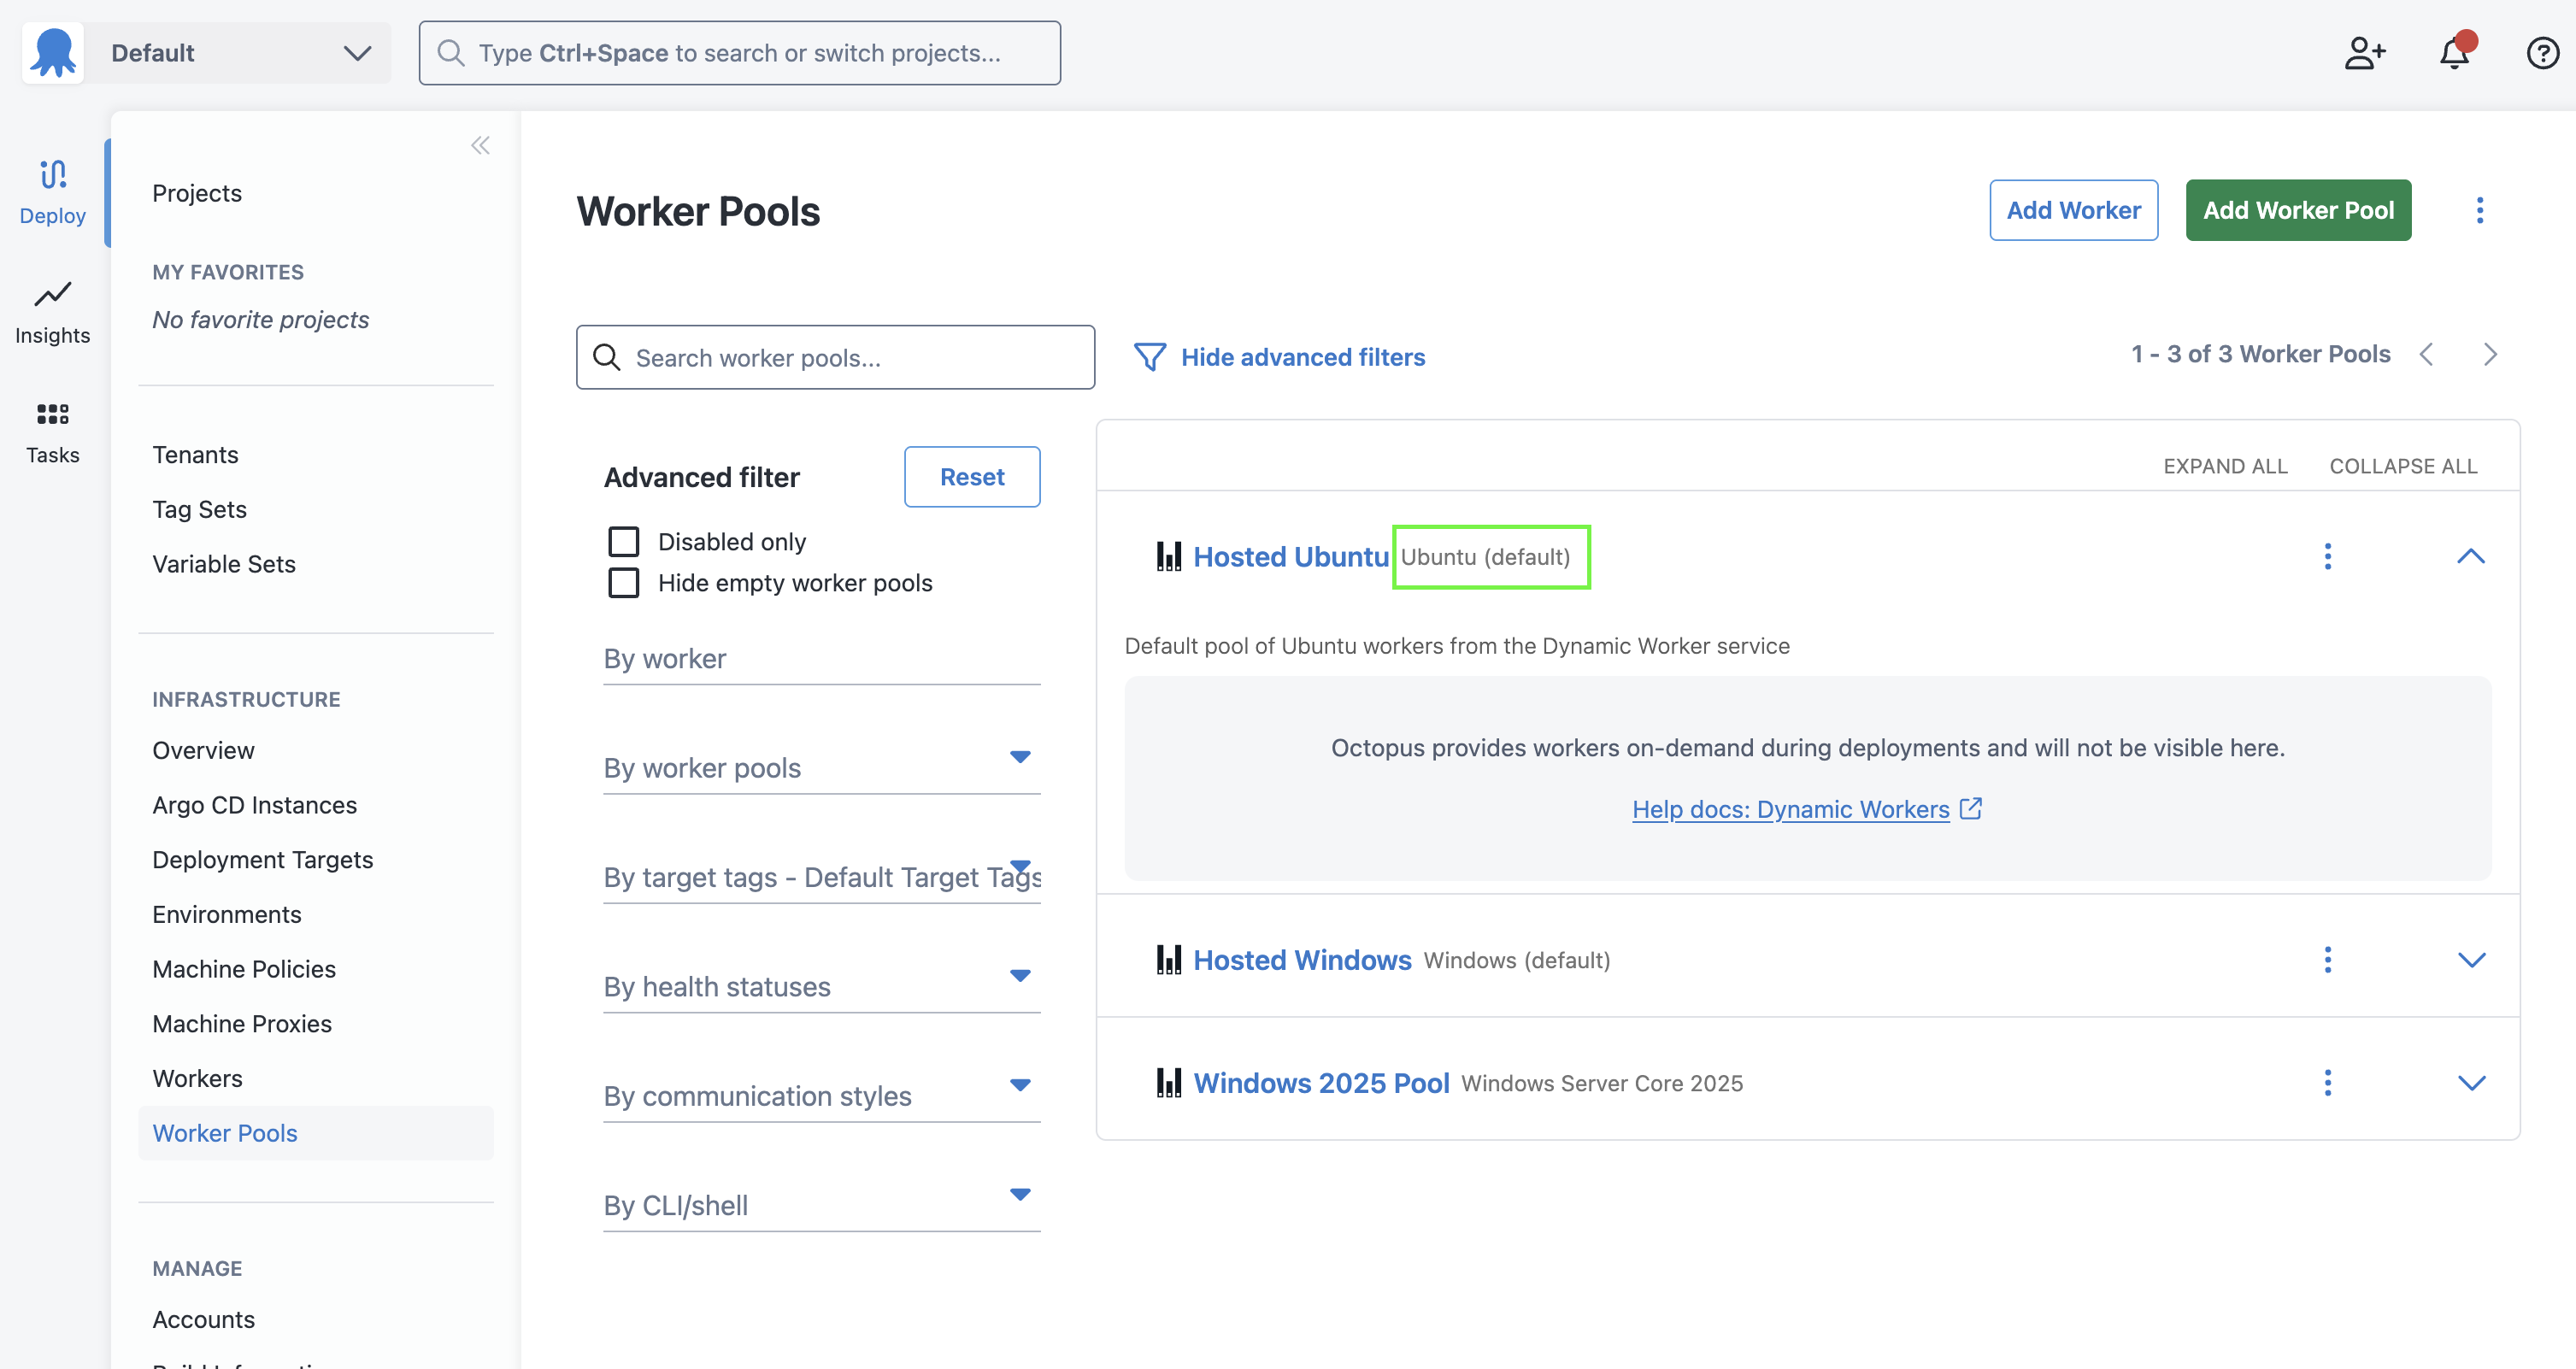Go to next page of worker pools
Viewport: 2576px width, 1369px height.
[2491, 354]
